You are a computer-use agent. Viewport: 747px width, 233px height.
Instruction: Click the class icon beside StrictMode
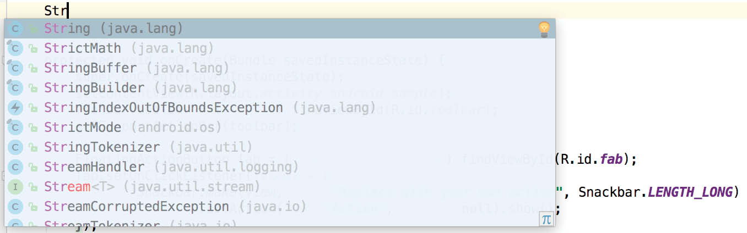click(x=15, y=127)
